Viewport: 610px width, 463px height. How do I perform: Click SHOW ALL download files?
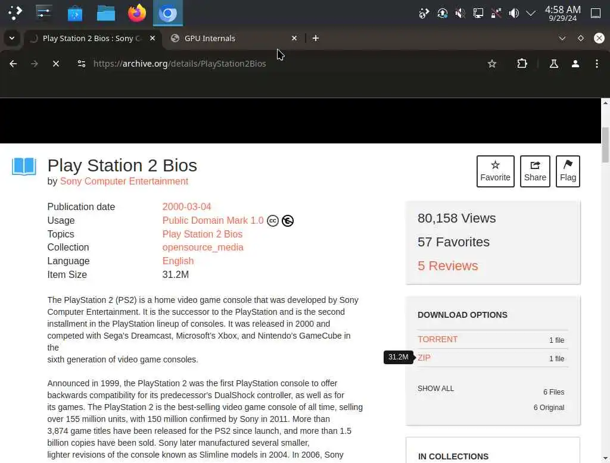coord(435,389)
